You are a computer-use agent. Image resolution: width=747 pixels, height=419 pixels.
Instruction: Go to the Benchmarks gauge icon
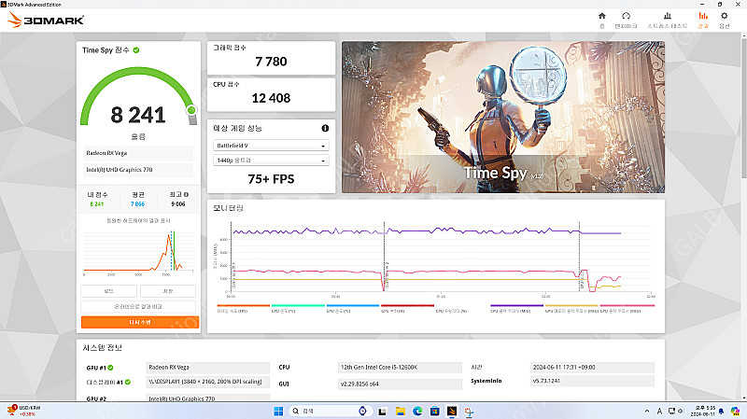pos(626,16)
